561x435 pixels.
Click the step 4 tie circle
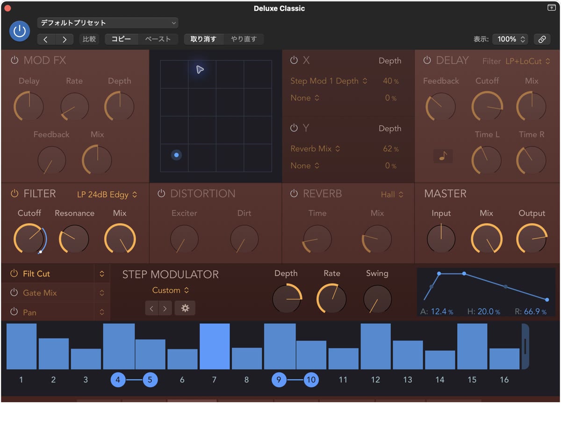(x=118, y=380)
